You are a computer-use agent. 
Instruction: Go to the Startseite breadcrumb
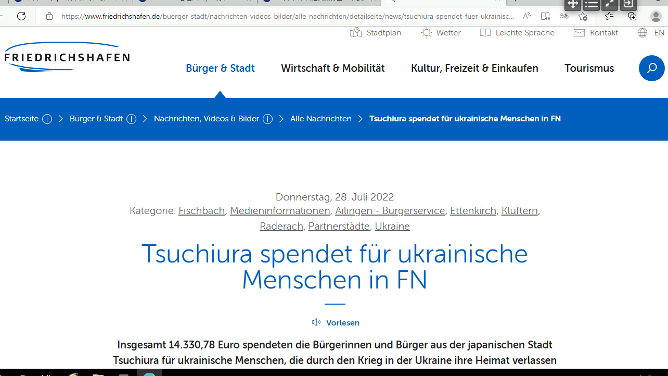coord(22,119)
